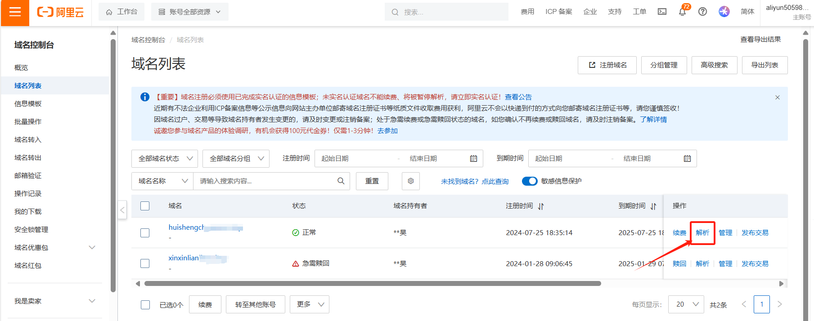Click 解析 link for the first domain
814x321 pixels.
click(x=702, y=233)
